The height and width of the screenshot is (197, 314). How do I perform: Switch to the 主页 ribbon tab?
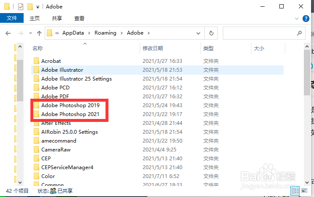point(35,18)
